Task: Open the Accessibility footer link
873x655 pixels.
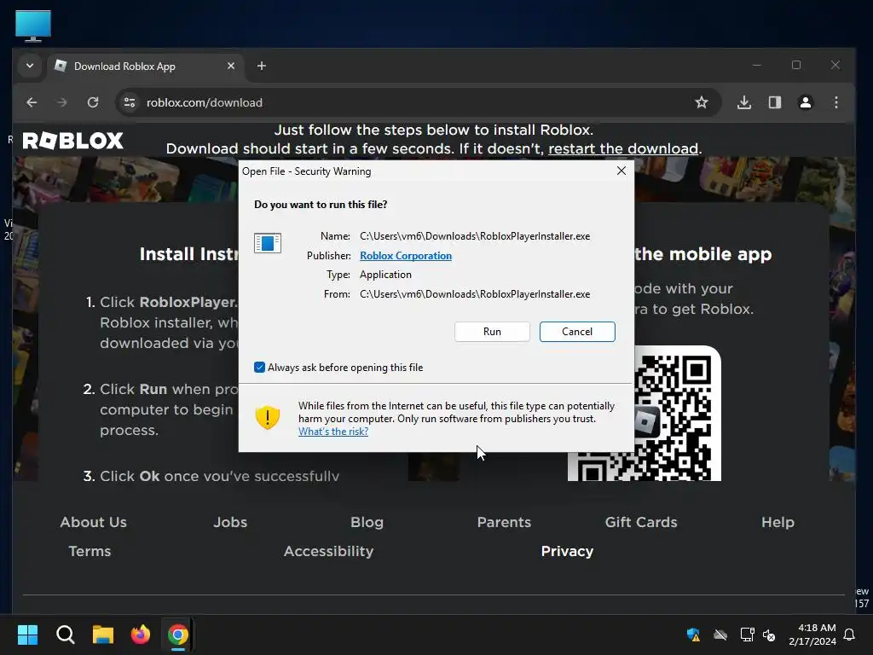Action: (x=328, y=551)
